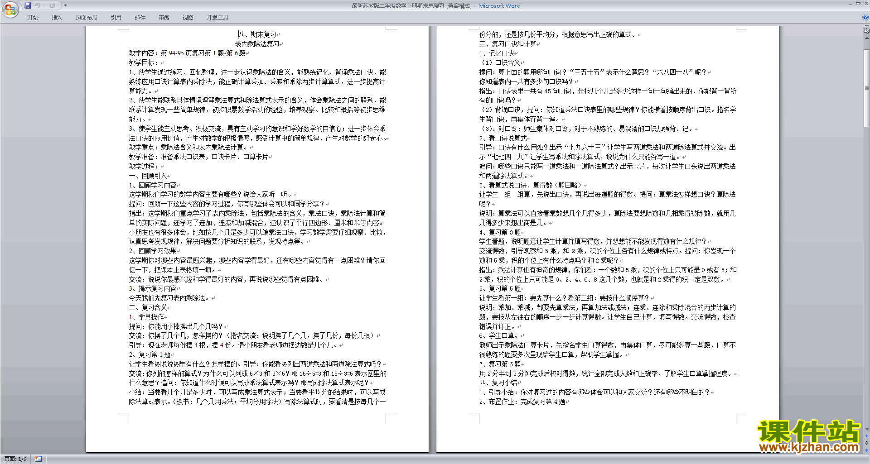
Task: Jump to the next page with double-down arrows
Action: (x=866, y=450)
